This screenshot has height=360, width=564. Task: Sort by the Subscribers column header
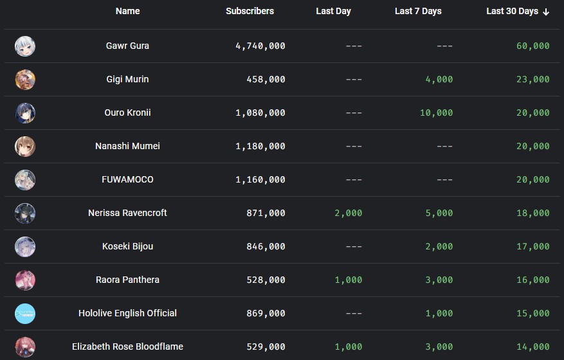(x=250, y=11)
